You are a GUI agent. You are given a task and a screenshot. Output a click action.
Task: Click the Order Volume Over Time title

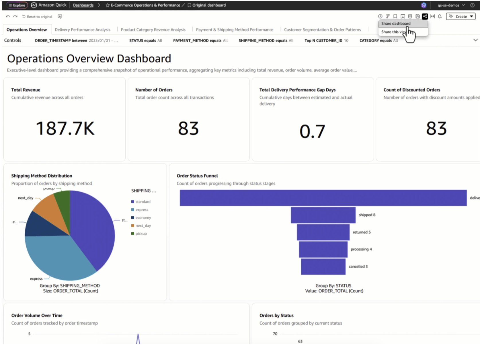[37, 315]
